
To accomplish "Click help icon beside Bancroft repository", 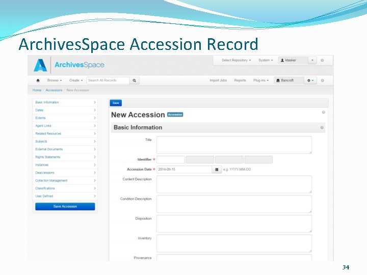I will pos(322,80).
